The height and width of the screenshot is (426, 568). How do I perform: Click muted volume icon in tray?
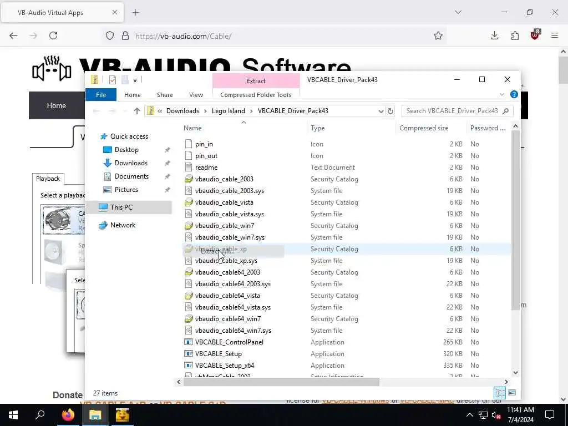(x=496, y=415)
